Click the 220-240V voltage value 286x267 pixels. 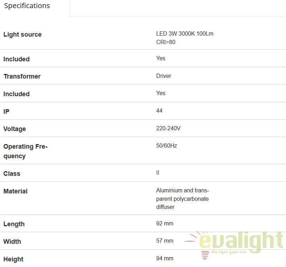[168, 128]
